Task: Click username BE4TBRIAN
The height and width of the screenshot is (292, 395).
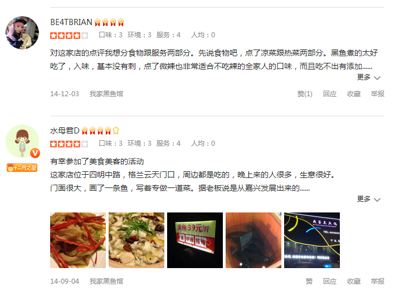Action: [x=71, y=22]
